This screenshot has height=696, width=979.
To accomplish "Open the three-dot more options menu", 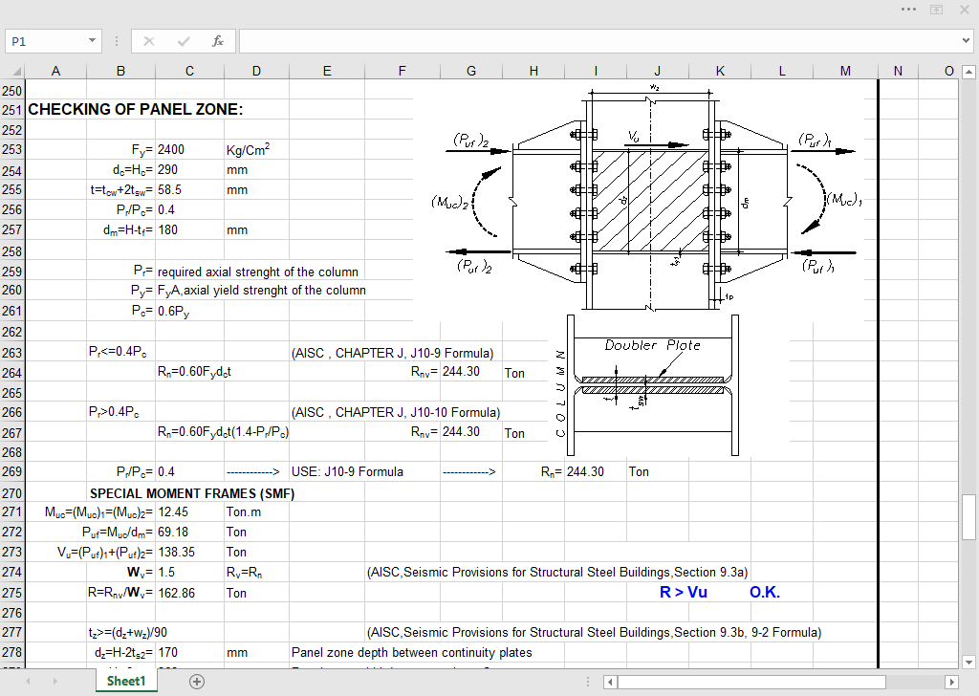I will coord(908,10).
